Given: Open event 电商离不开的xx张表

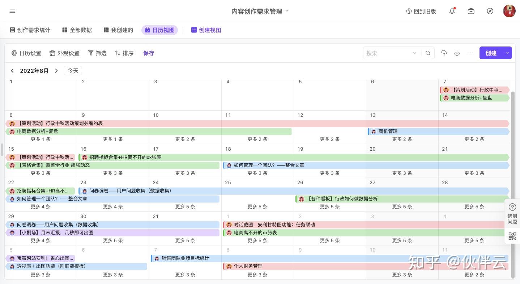Looking at the screenshot, I should tap(366, 233).
